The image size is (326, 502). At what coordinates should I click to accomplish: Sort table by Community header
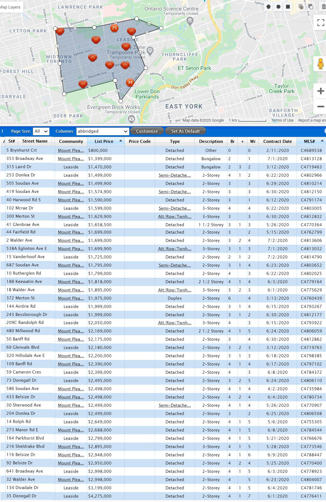71,141
